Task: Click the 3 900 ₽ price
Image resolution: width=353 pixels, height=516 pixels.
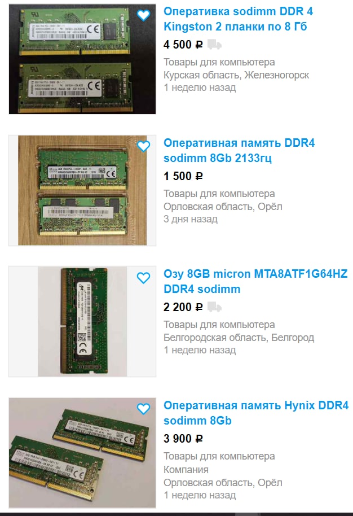Action: (183, 439)
